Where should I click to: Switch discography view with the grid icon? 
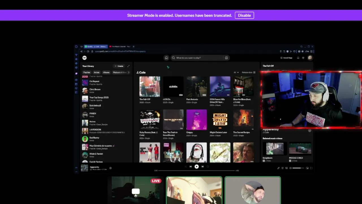pyautogui.click(x=254, y=73)
